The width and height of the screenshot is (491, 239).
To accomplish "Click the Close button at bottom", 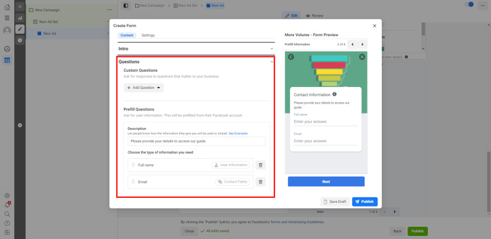I will (189, 231).
